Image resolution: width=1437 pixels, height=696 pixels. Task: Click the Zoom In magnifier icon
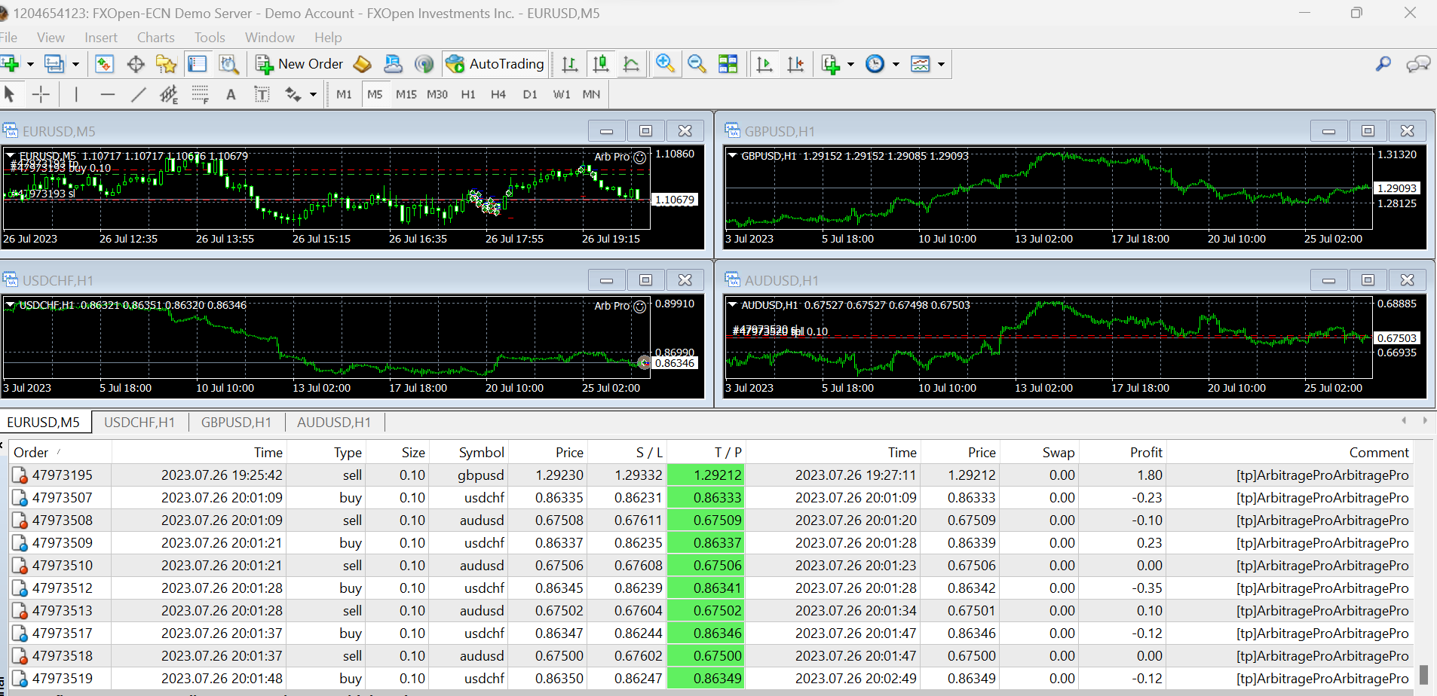click(665, 64)
